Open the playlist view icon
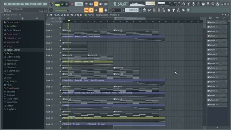The height and width of the screenshot is (130, 231). (144, 10)
